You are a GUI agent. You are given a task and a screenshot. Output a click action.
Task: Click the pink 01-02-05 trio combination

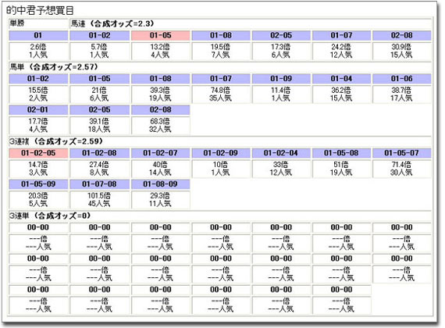38,153
